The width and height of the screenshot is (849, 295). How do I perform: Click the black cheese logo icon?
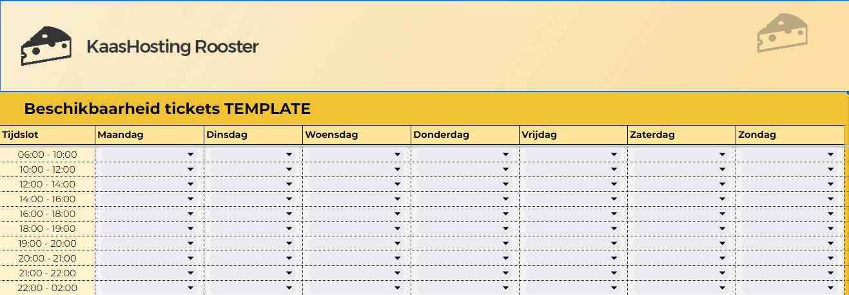(46, 46)
